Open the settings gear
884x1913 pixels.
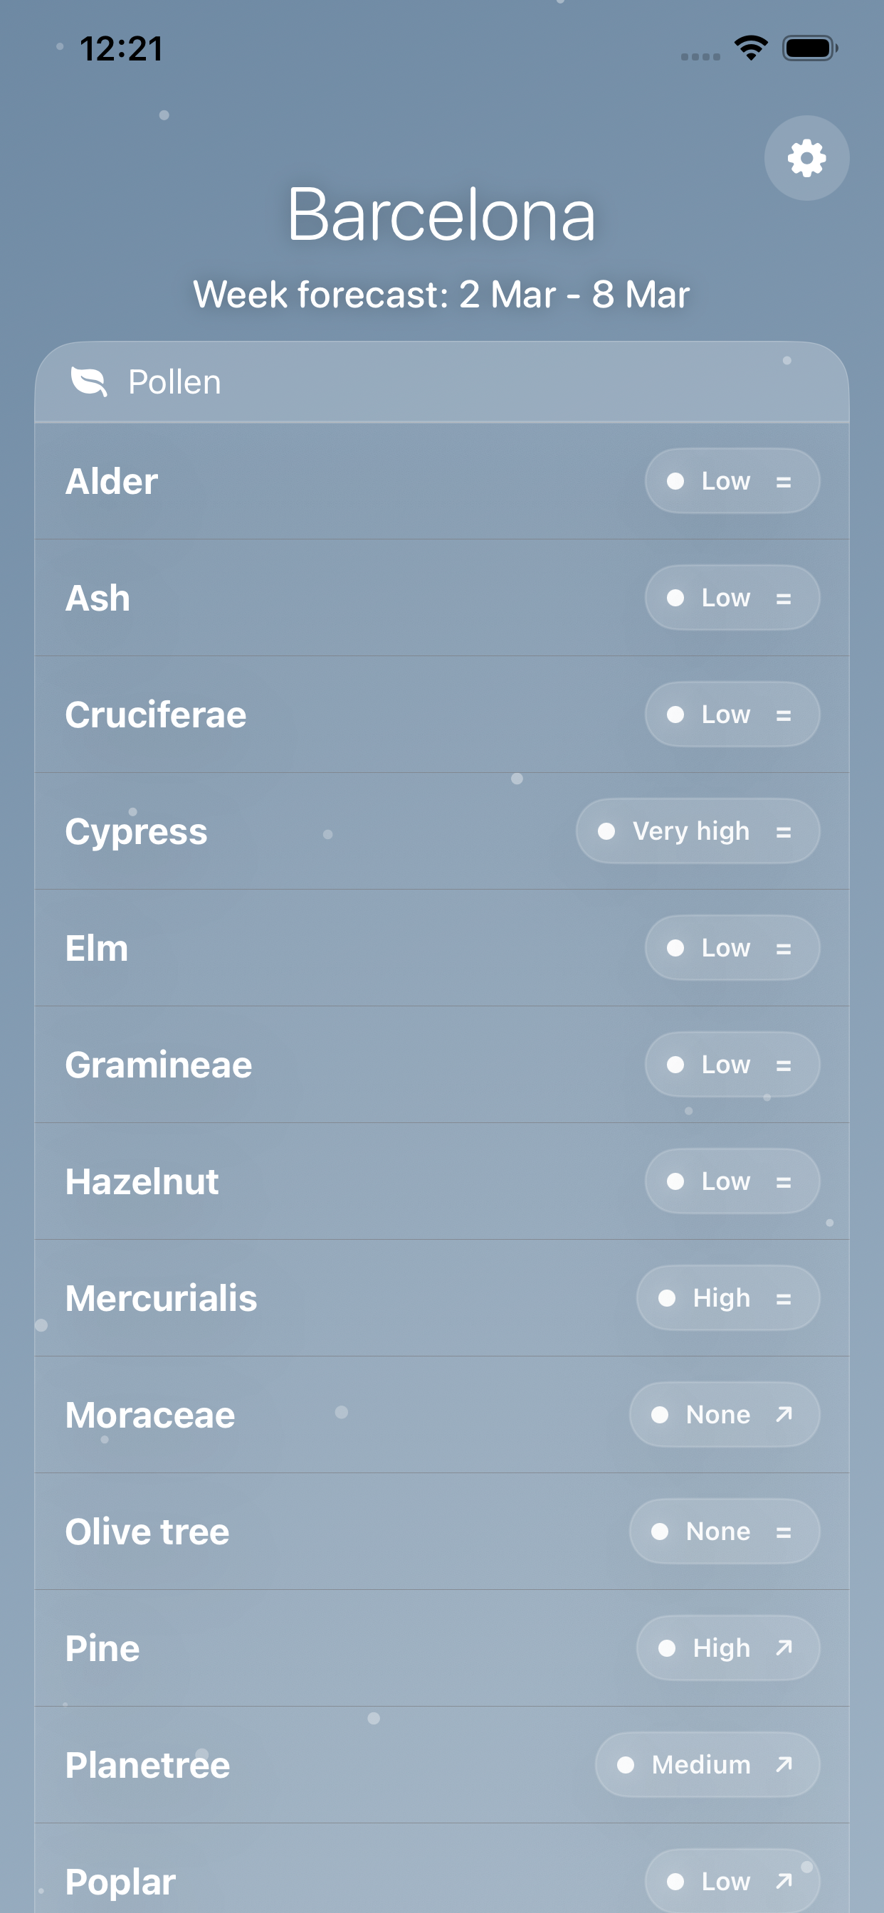(805, 159)
